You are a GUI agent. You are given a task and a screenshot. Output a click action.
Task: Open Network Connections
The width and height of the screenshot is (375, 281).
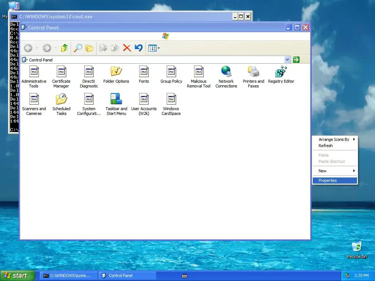[226, 77]
